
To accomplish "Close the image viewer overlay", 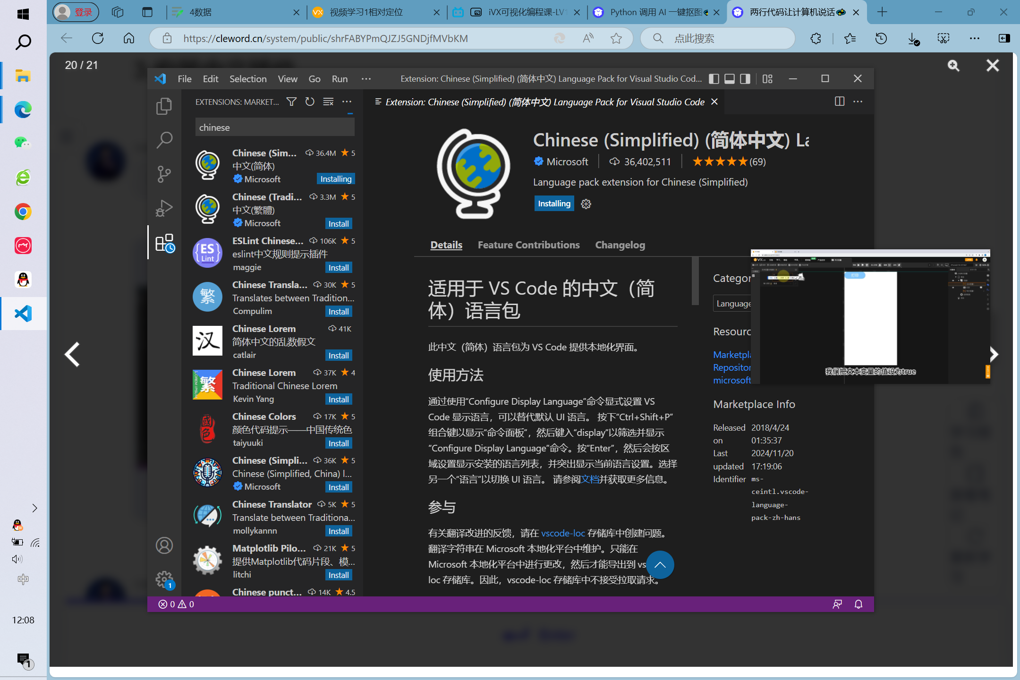I will (x=993, y=66).
